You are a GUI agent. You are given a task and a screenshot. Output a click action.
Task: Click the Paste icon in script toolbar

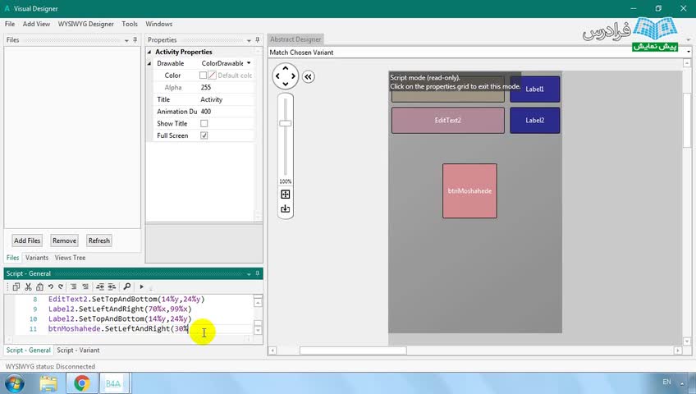click(x=39, y=286)
